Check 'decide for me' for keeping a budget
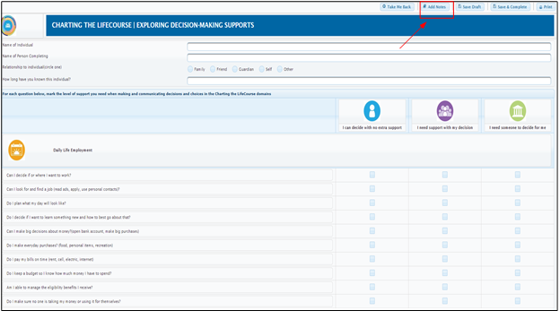 click(x=518, y=272)
